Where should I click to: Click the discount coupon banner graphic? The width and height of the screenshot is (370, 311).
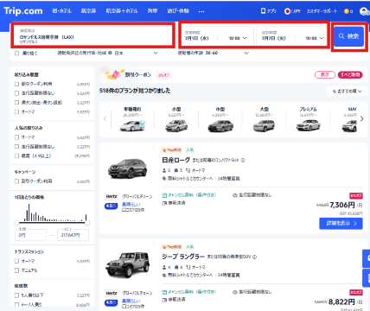(114, 74)
